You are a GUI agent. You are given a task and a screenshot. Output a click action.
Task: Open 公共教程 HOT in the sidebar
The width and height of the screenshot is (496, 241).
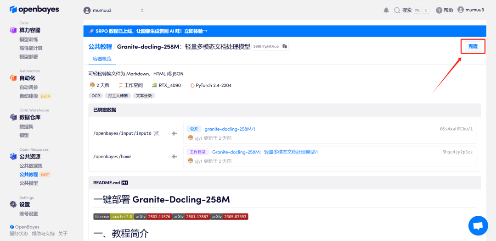tap(35, 175)
